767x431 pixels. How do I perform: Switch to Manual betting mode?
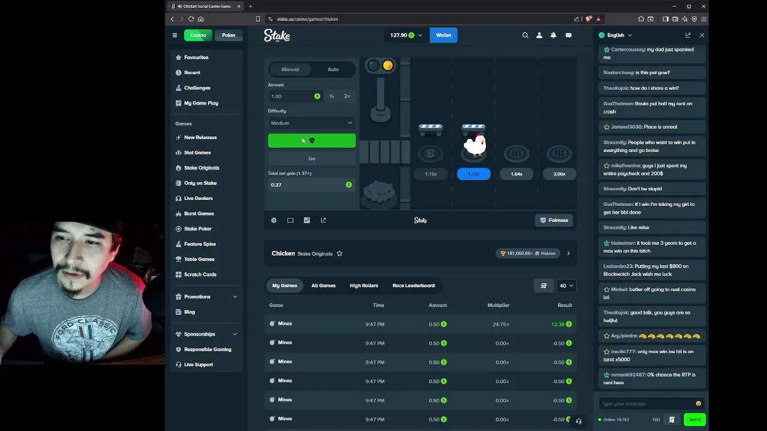[x=290, y=69]
